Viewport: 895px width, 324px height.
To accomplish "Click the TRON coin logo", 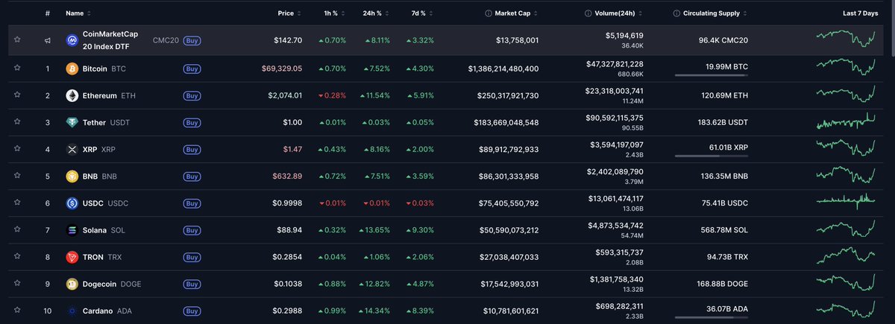I will (x=72, y=257).
